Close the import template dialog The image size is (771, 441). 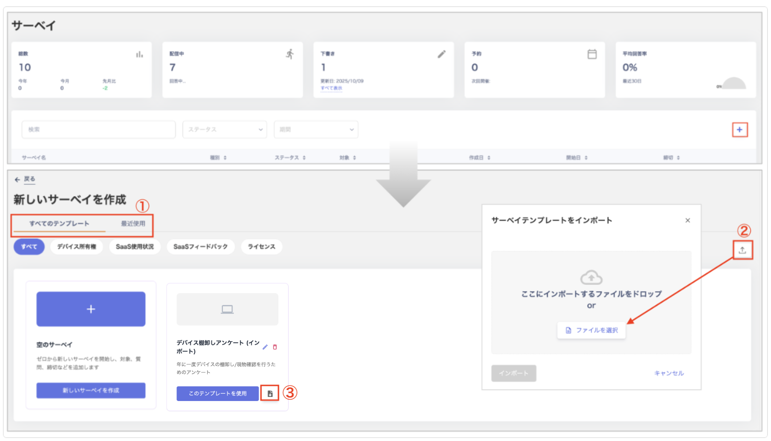click(687, 220)
